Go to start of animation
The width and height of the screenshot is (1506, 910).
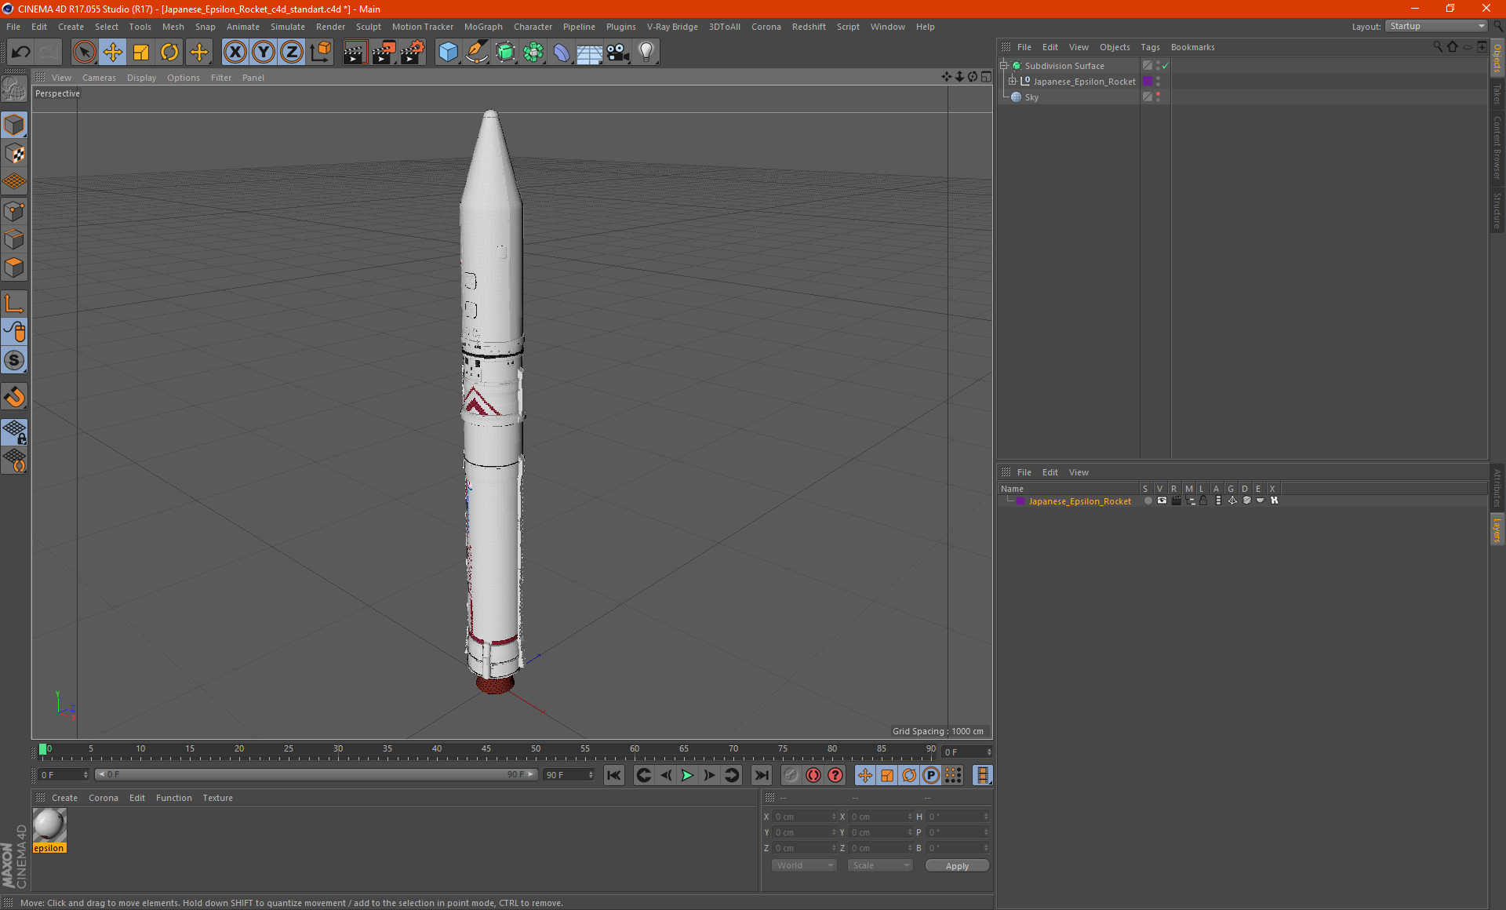614,775
